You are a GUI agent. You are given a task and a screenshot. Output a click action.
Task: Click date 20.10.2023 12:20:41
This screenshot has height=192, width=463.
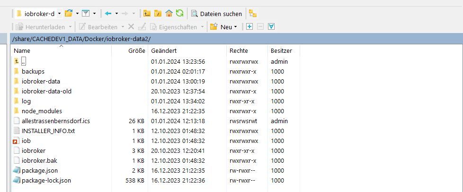click(x=178, y=151)
